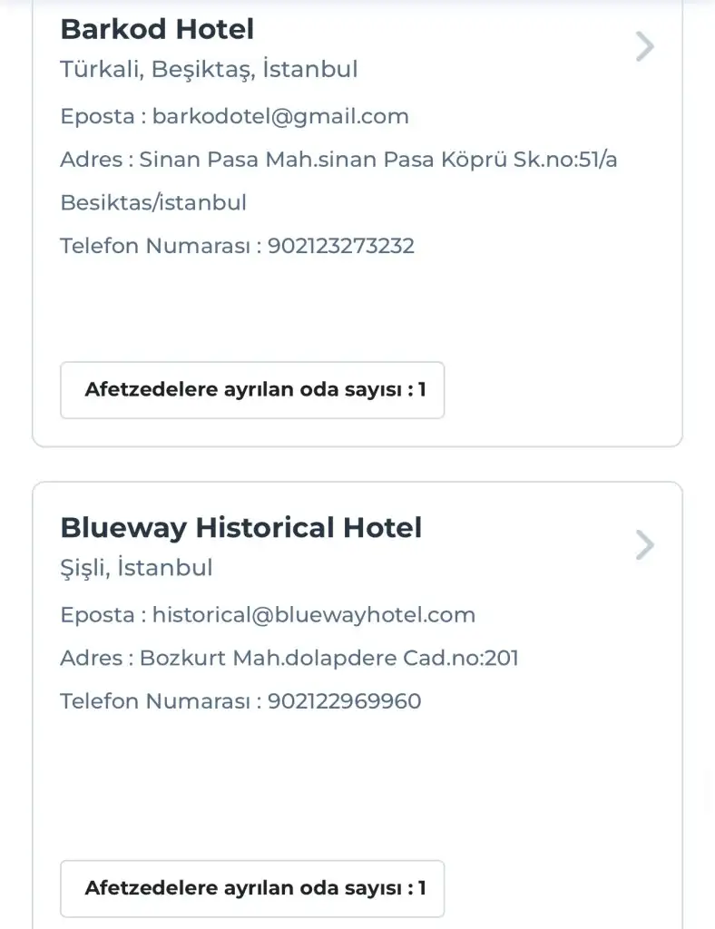Open Blueway Historical Hotel via chevron arrow
This screenshot has width=715, height=929.
tap(644, 545)
